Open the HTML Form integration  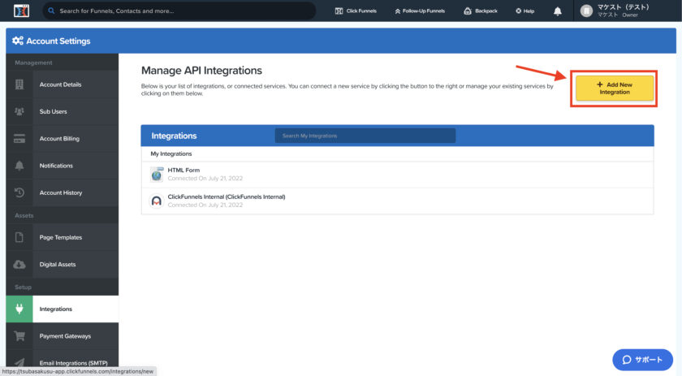click(397, 174)
